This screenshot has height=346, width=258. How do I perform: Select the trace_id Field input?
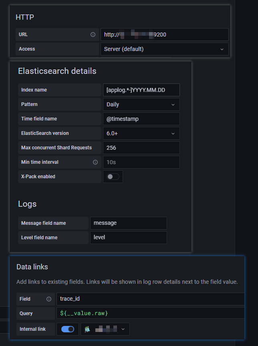click(149, 299)
